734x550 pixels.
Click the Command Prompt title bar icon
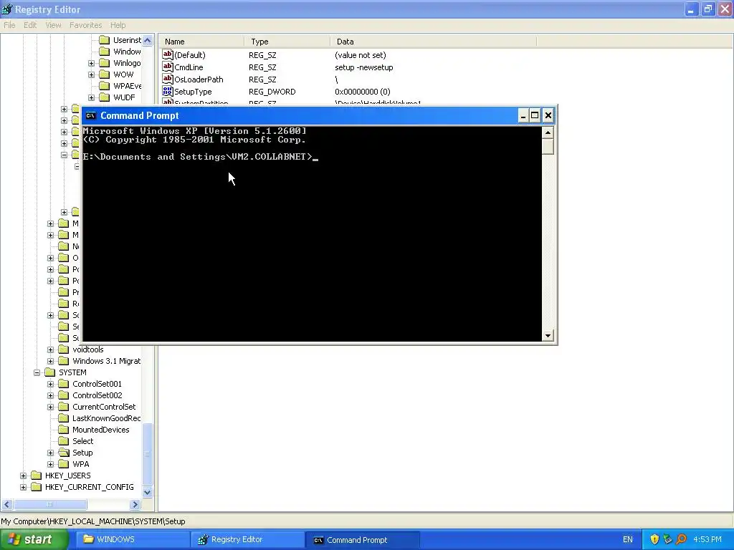point(91,116)
